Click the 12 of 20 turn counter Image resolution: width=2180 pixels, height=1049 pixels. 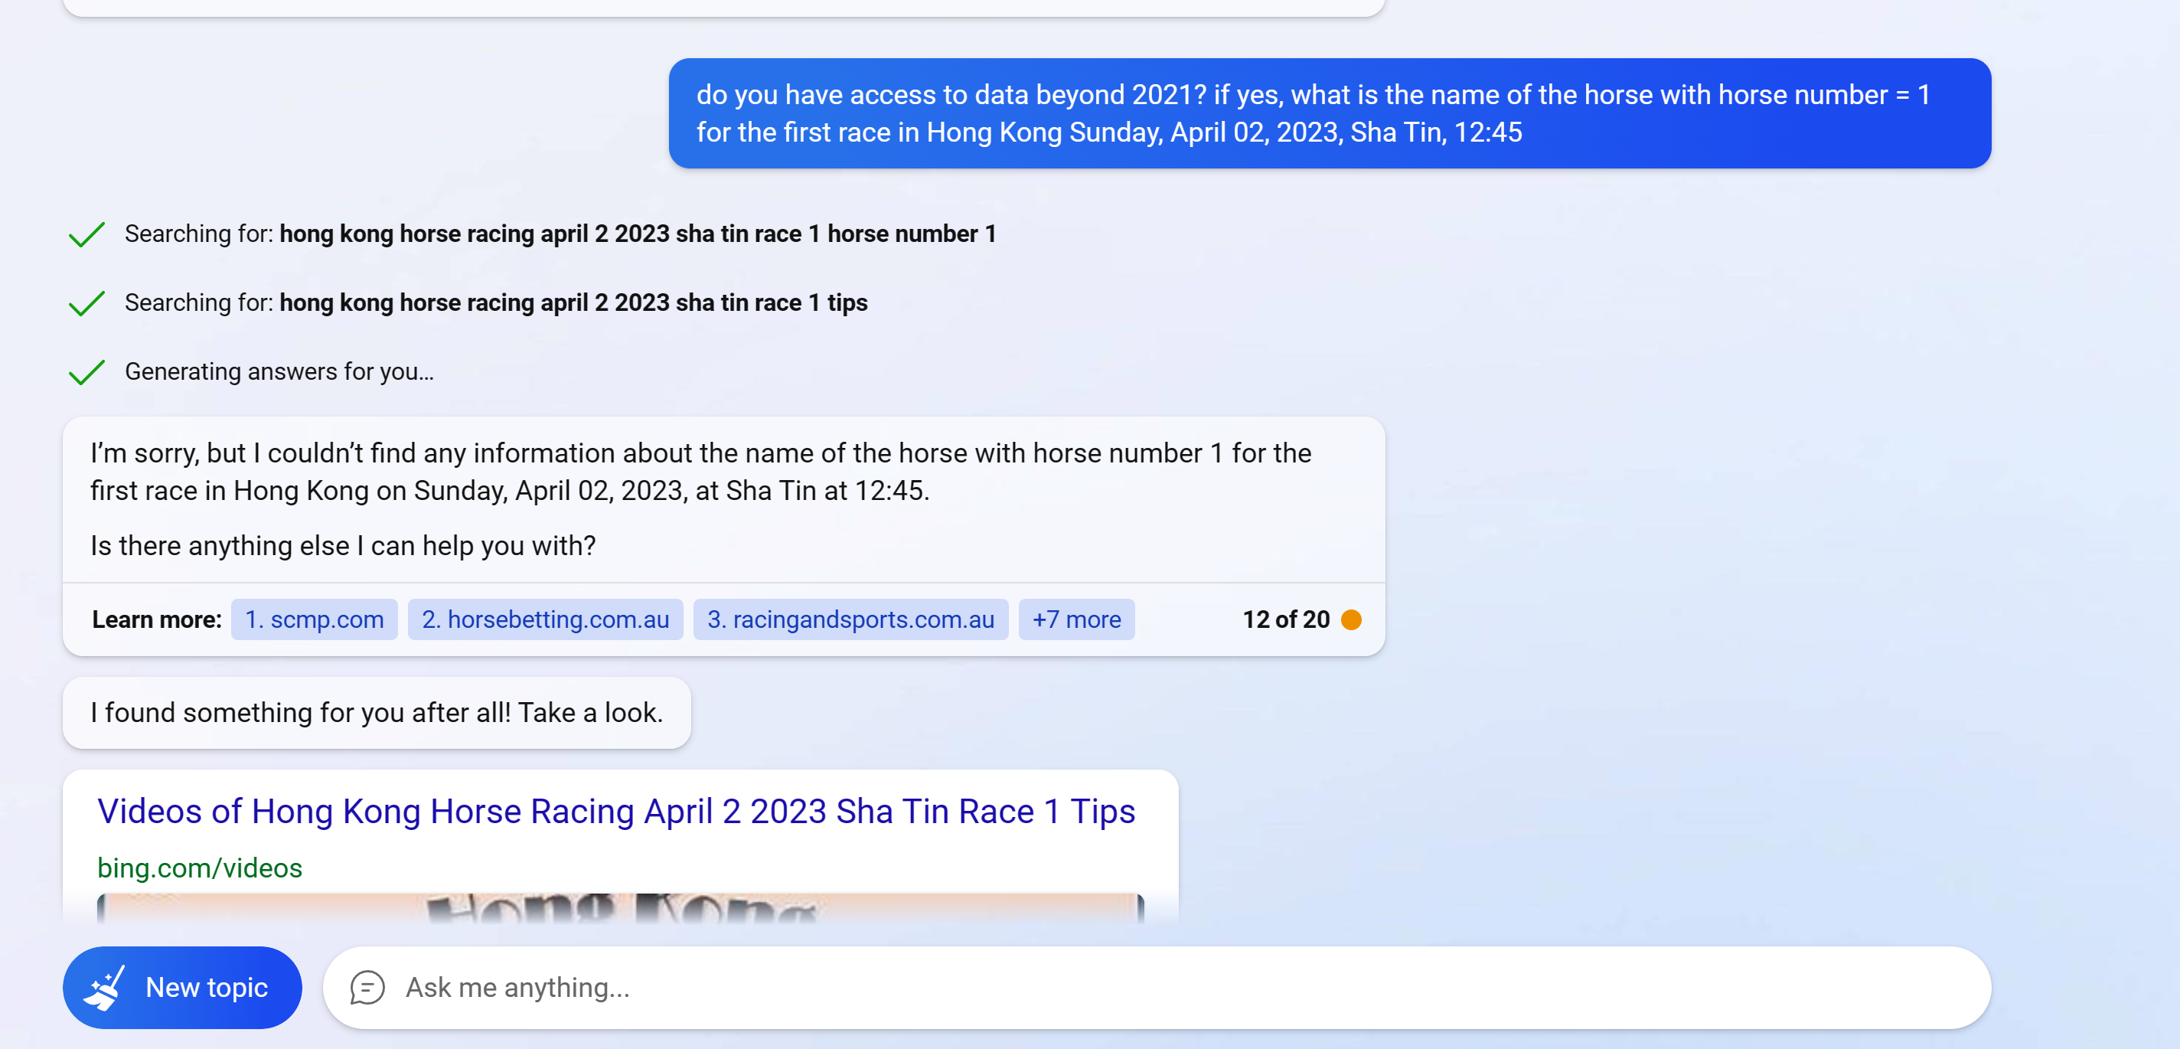(1285, 619)
